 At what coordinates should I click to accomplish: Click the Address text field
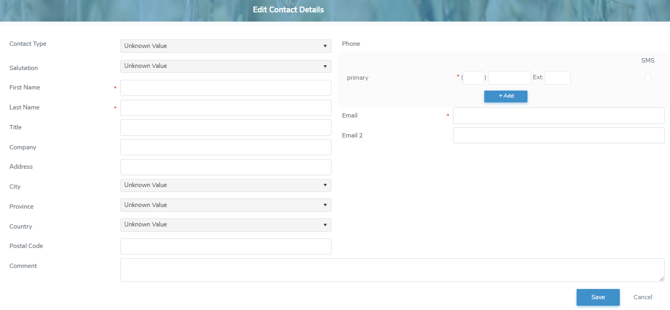[226, 167]
